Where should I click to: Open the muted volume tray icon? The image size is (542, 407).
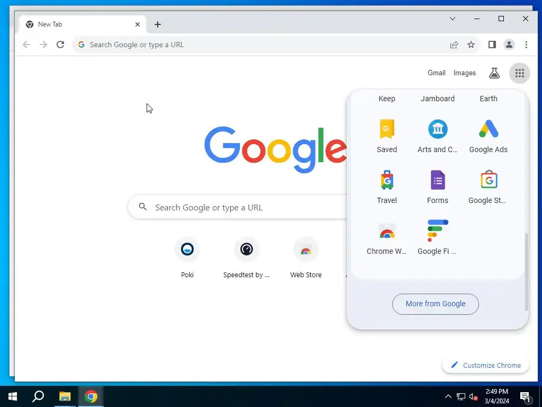click(473, 396)
